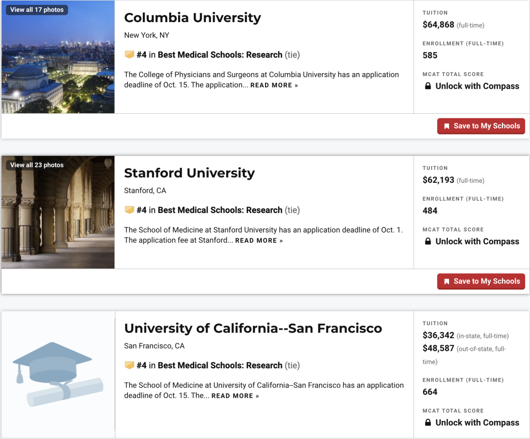Open View all 23 photos for Stanford

[x=37, y=165]
